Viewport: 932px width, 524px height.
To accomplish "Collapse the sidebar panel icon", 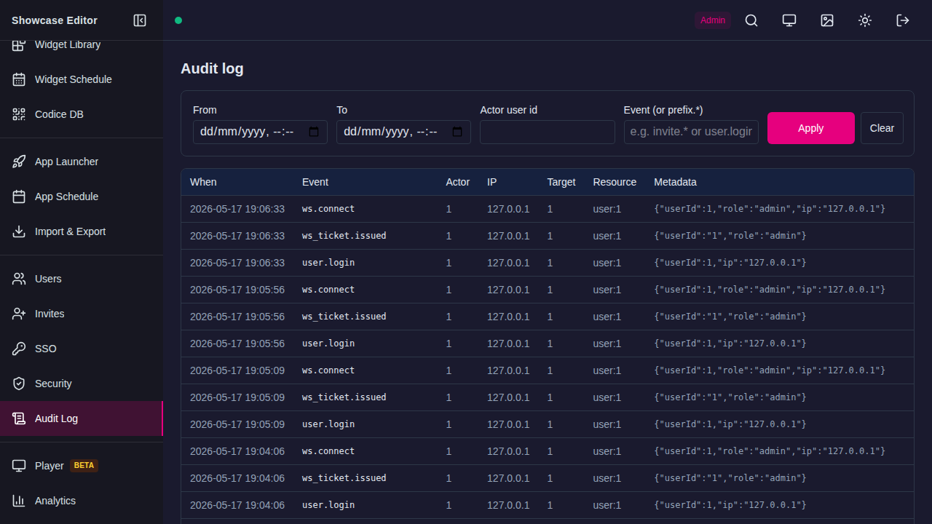I will 140,20.
